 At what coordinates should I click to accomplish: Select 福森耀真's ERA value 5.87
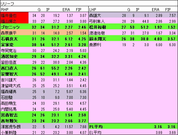pyautogui.click(x=69, y=92)
